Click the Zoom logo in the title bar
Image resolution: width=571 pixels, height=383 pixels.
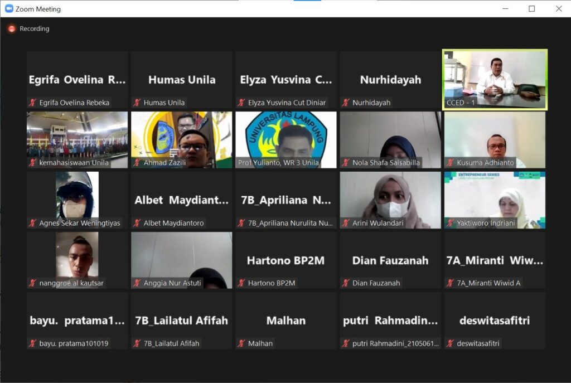pyautogui.click(x=9, y=9)
